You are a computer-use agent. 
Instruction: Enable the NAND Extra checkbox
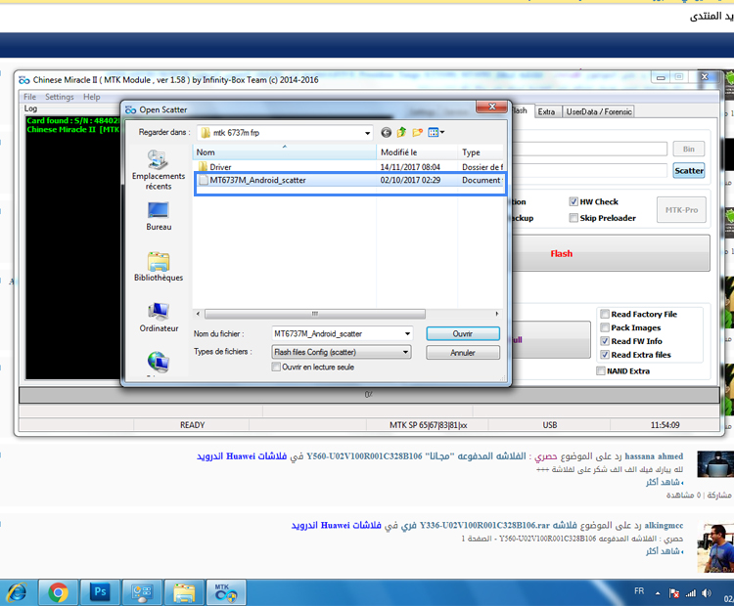pyautogui.click(x=601, y=371)
